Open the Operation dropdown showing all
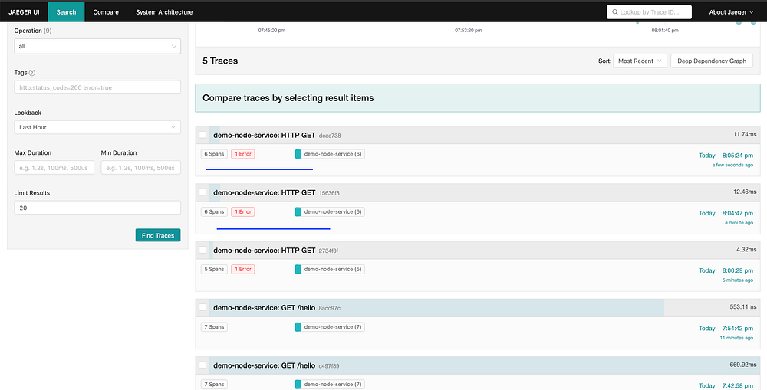767x390 pixels. pos(97,47)
